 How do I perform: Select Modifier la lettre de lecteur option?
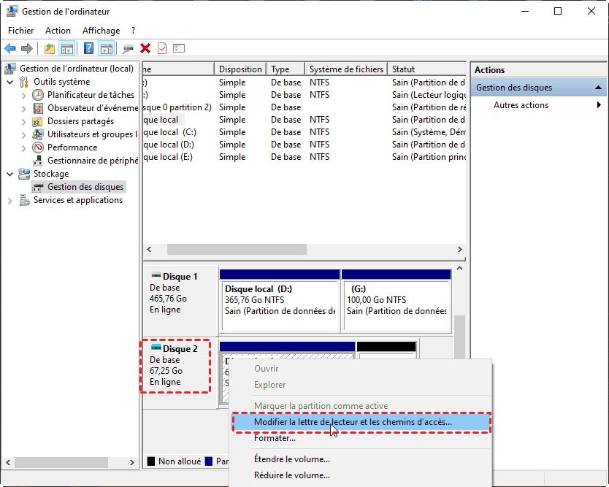click(x=353, y=422)
